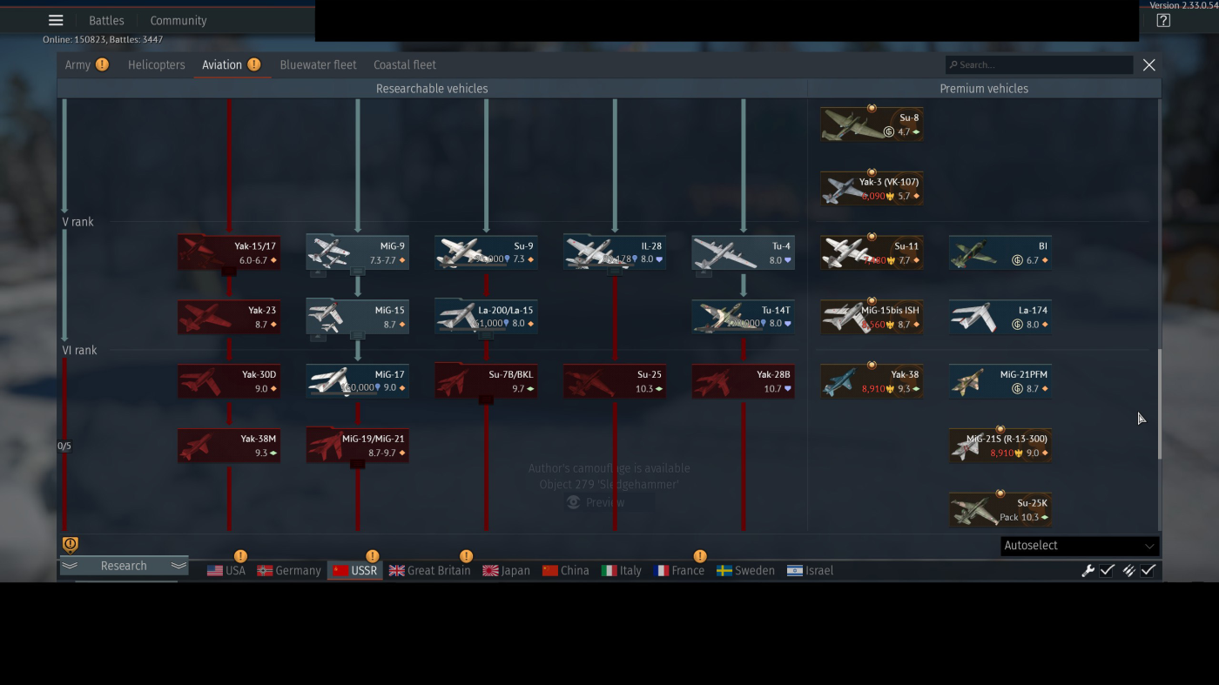Expand the MiG-15 group list

[x=358, y=336]
